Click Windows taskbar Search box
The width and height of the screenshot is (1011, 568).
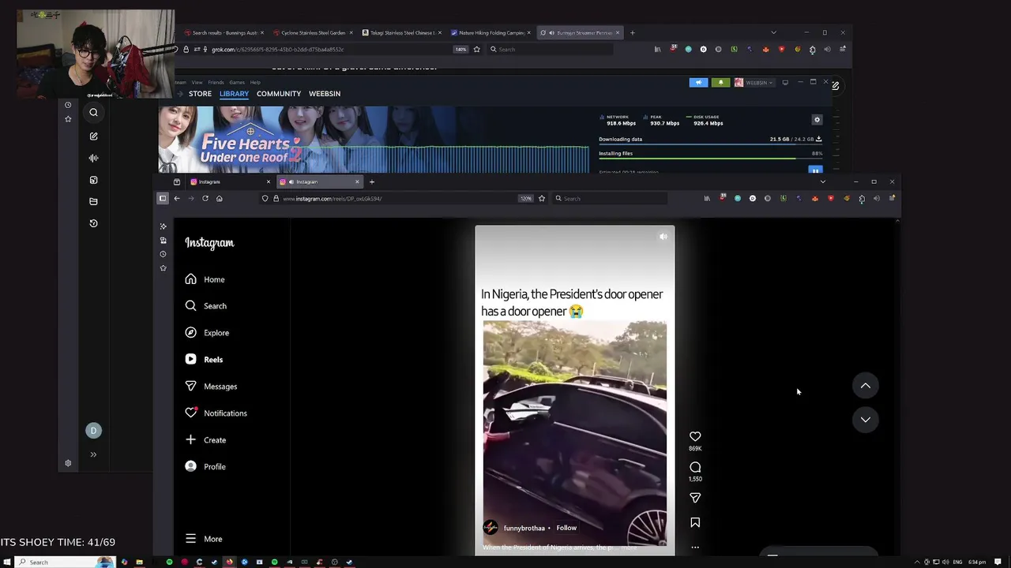click(66, 562)
